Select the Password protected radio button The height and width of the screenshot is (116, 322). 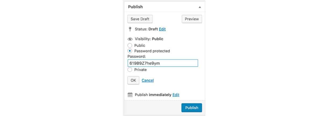point(130,51)
